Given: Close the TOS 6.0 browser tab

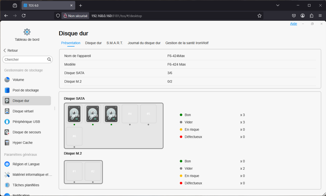Looking at the screenshot, I should click(x=71, y=5).
